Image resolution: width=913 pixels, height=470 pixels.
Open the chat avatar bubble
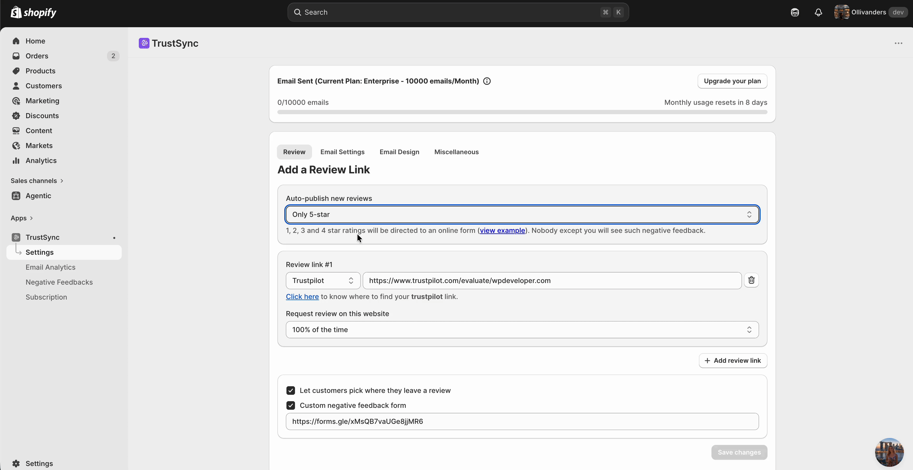(x=889, y=452)
